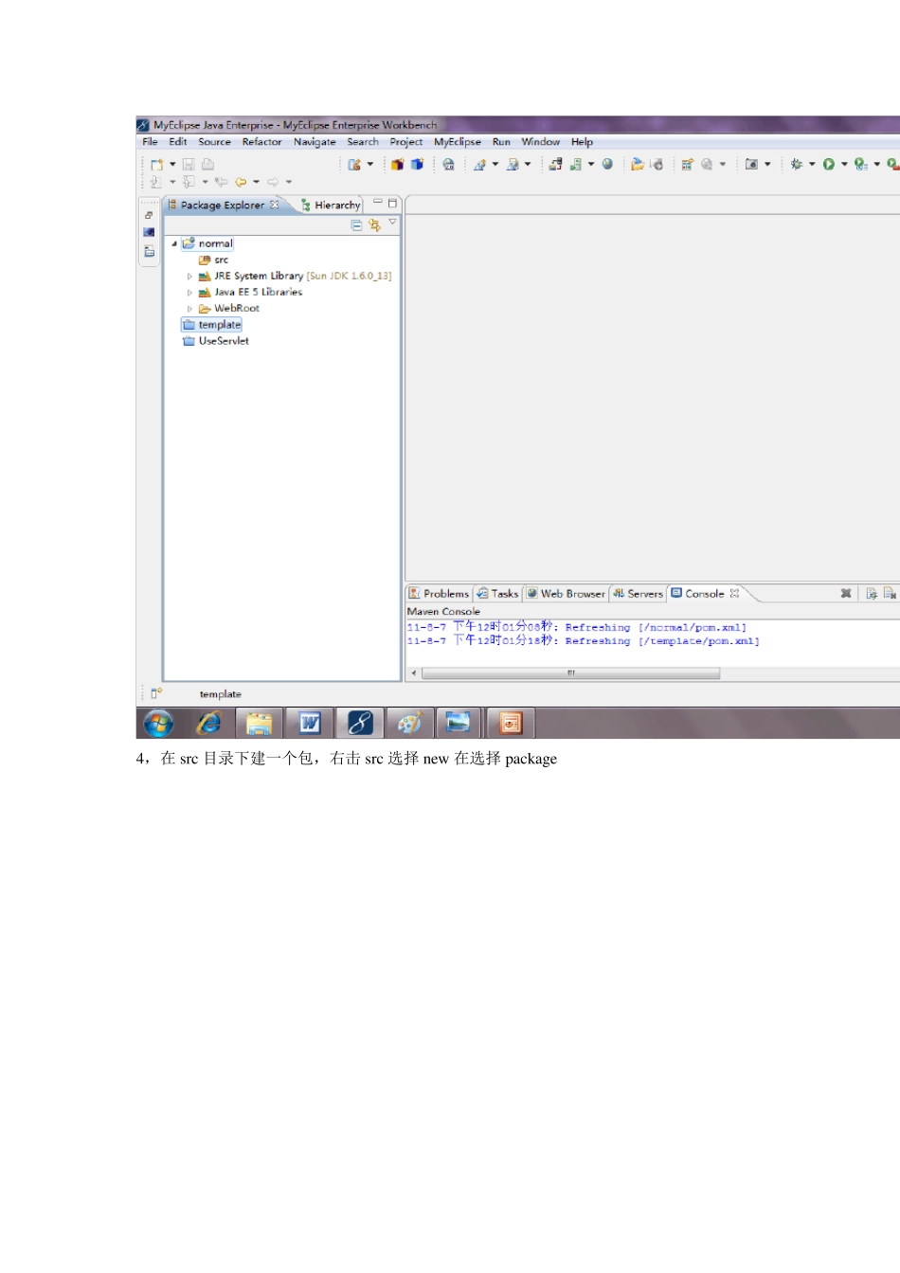Click the Save icon in toolbar
900x1273 pixels.
[189, 165]
